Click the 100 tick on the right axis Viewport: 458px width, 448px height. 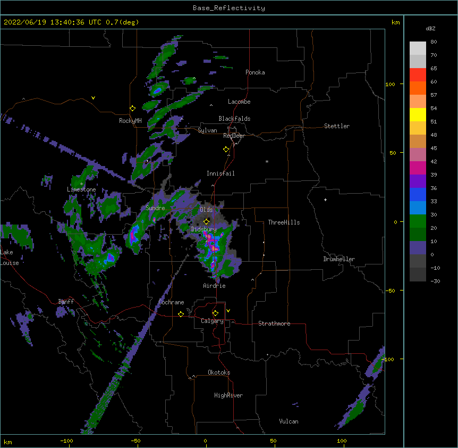pyautogui.click(x=390, y=84)
